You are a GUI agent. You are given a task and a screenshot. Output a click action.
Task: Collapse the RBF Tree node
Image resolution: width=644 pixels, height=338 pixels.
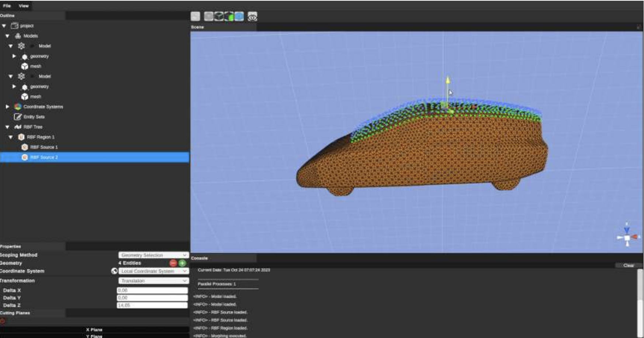click(x=7, y=127)
